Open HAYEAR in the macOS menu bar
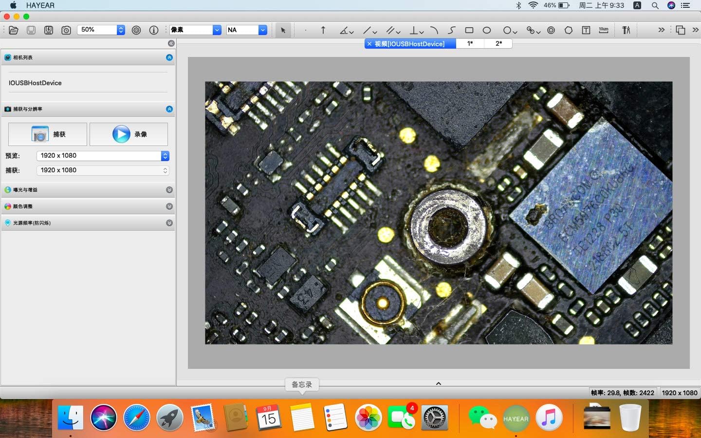The width and height of the screenshot is (701, 438). 40,5
